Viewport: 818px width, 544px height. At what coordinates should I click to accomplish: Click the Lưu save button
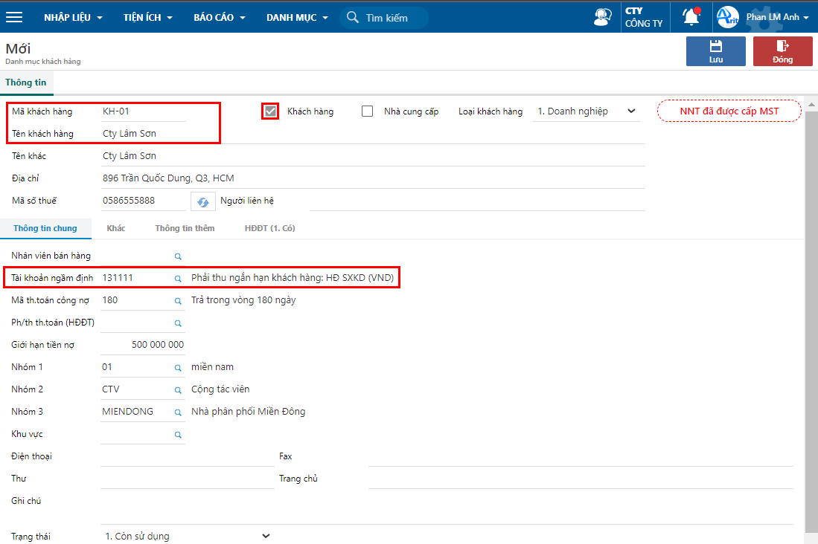pyautogui.click(x=715, y=51)
